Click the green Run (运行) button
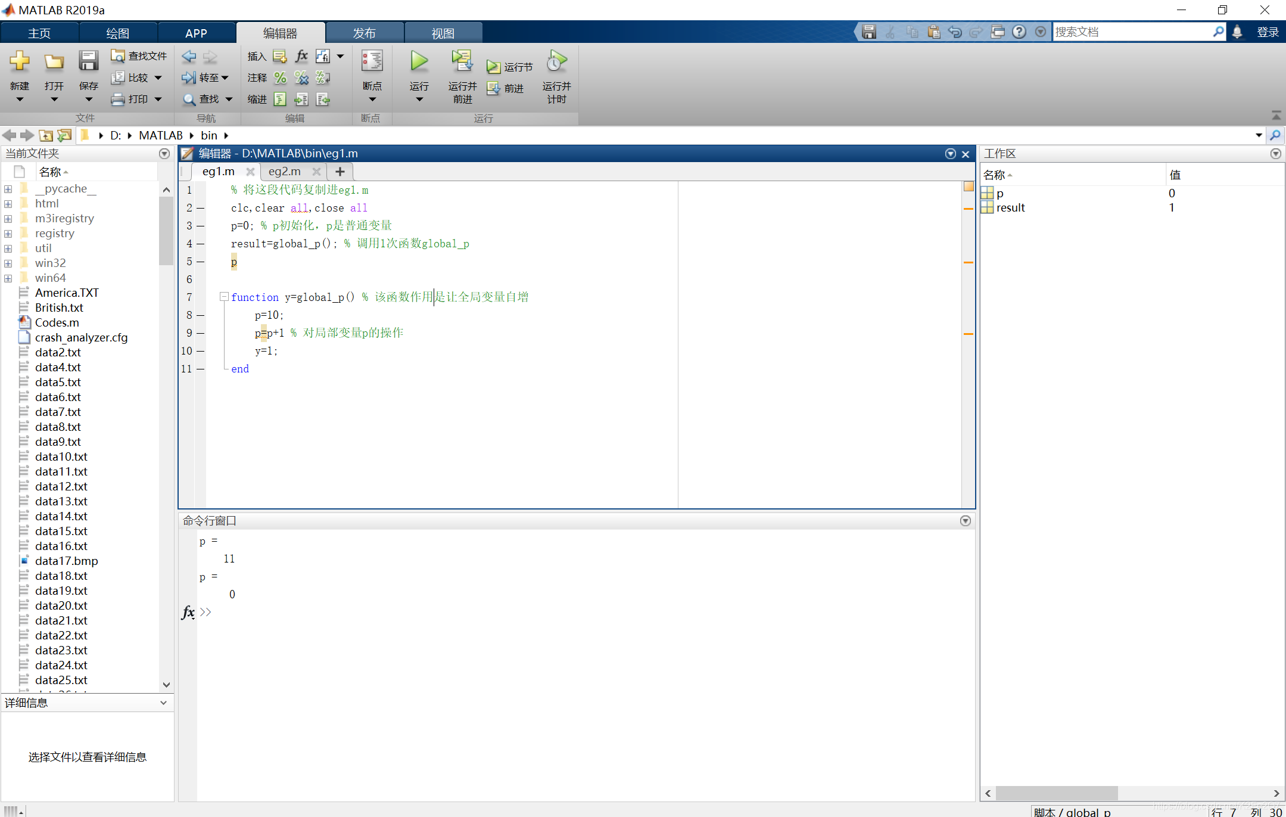 point(419,61)
